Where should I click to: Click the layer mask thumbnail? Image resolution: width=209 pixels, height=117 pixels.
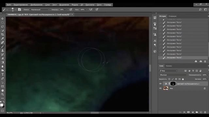(173, 84)
